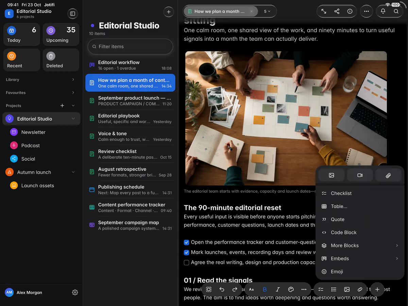Click the plus add-block button in bottom toolbar
Screen dimensions: 408x306
click(377, 289)
